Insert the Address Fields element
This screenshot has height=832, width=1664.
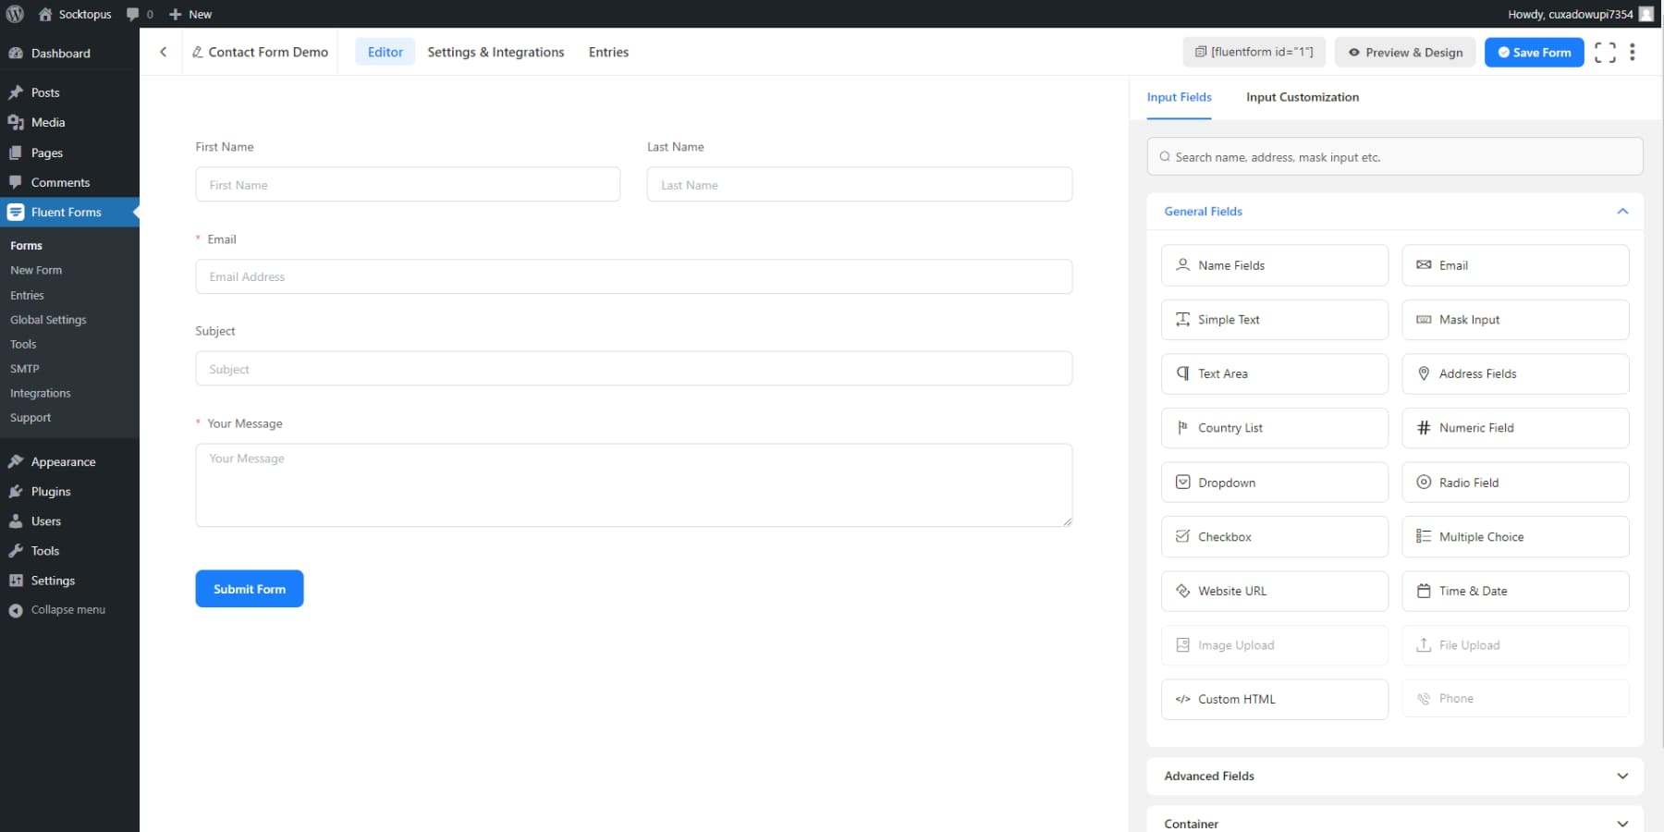1515,373
